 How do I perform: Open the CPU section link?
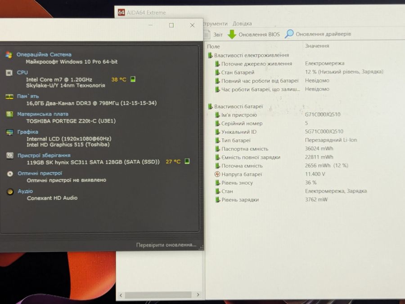22,72
